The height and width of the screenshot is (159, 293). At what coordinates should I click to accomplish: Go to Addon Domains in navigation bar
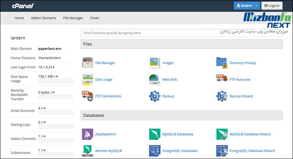coord(44,18)
